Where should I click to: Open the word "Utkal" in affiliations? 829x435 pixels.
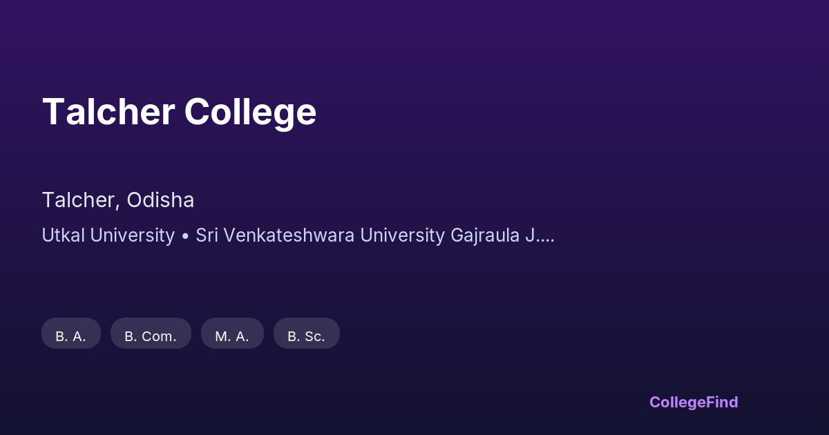[x=62, y=235]
